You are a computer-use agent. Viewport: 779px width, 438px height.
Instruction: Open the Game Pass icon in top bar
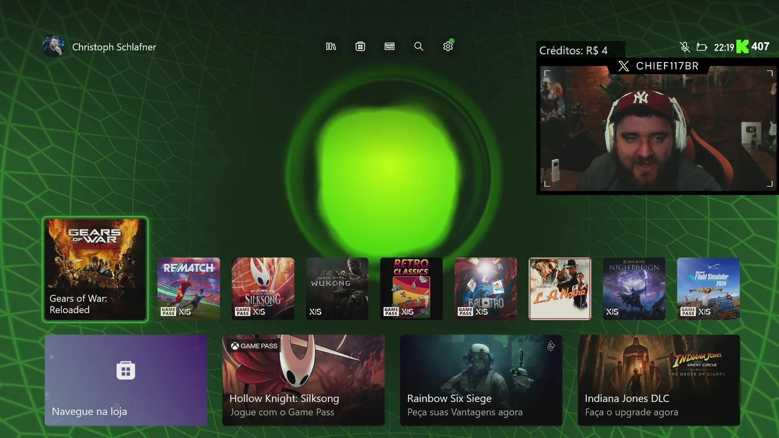tap(389, 46)
